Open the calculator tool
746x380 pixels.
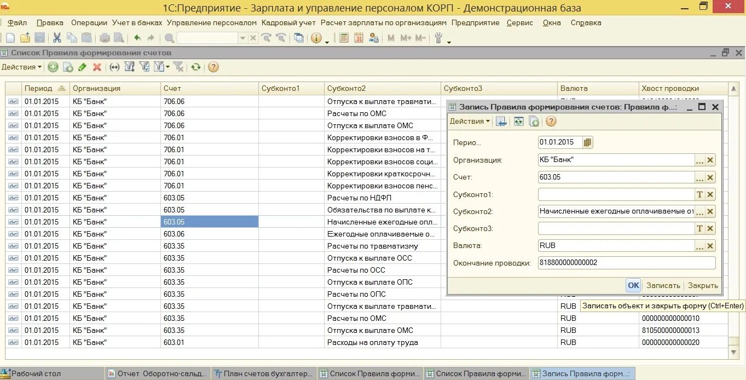(x=344, y=38)
